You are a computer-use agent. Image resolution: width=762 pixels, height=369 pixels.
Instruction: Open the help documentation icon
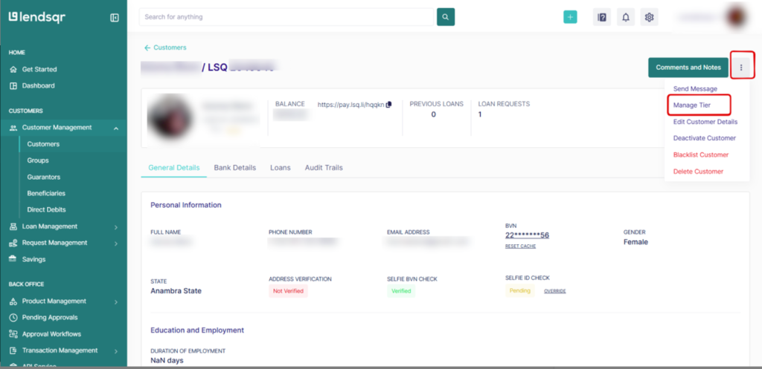(x=602, y=17)
